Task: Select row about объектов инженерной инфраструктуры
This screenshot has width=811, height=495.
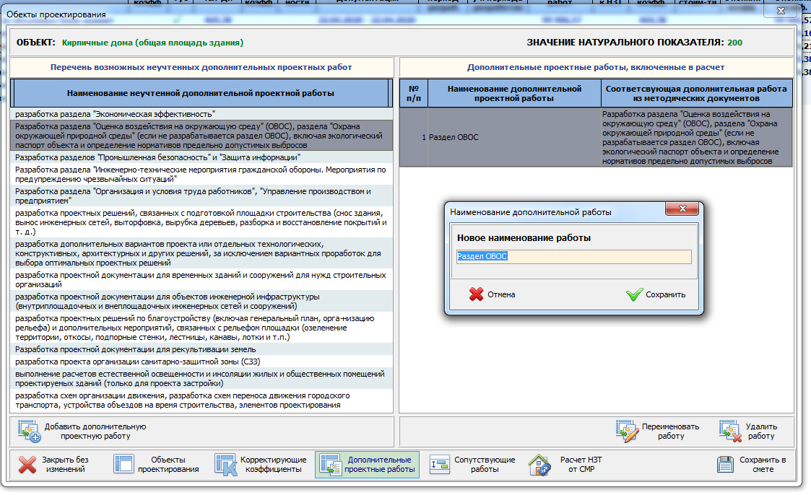Action: tap(201, 301)
